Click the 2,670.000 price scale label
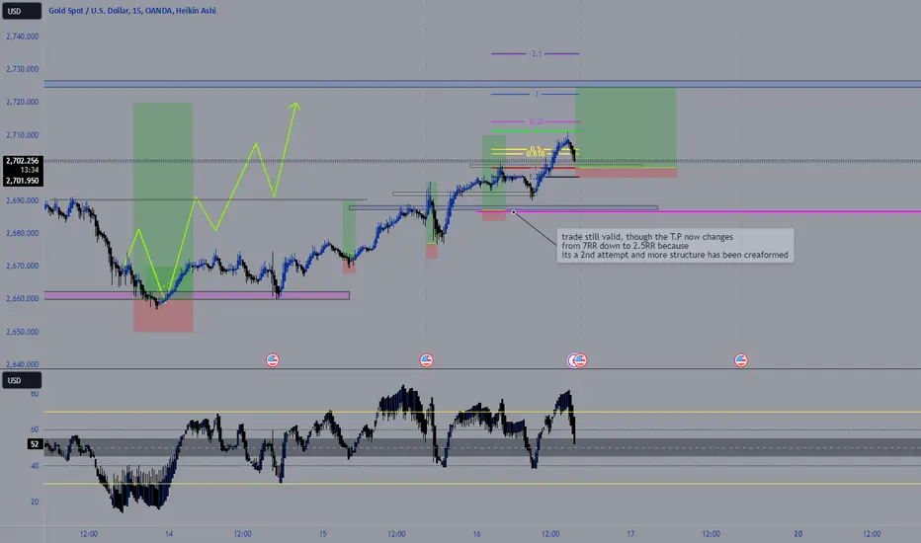This screenshot has height=543, width=921. point(23,266)
